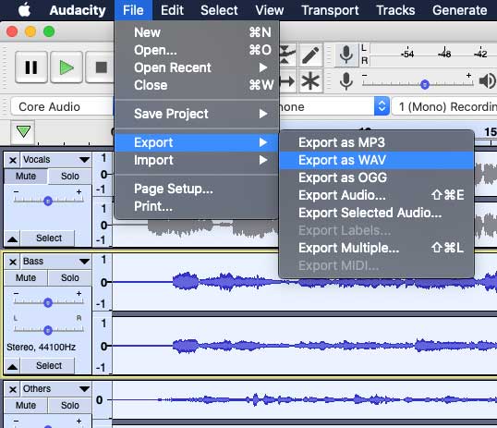Choose Close from the File menu

[197, 85]
